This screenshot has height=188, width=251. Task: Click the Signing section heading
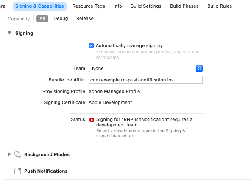click(24, 33)
